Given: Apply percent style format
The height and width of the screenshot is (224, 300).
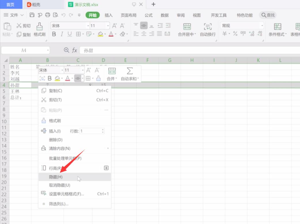Looking at the screenshot, I should coord(235,34).
